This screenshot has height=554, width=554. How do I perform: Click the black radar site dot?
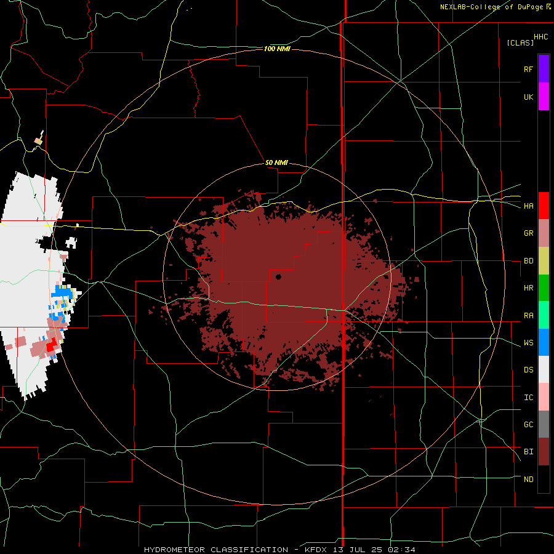click(x=278, y=277)
